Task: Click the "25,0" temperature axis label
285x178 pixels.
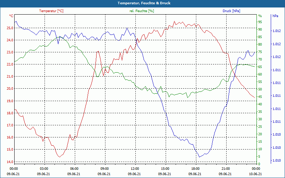Action: pos(10,28)
